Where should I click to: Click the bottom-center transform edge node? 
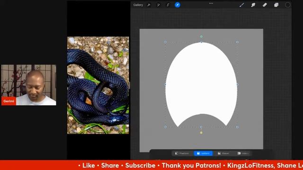click(201, 127)
